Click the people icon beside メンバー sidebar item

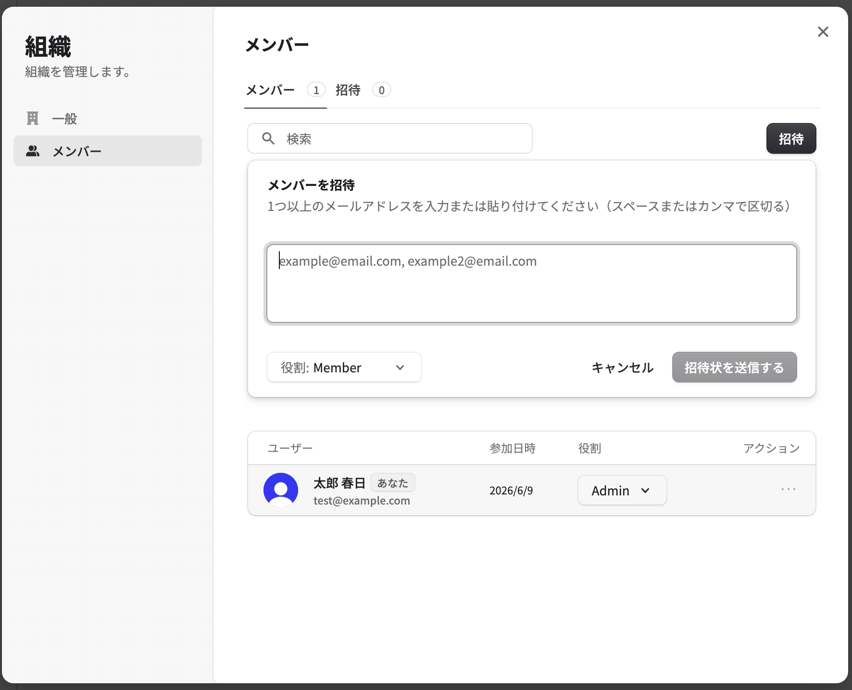point(33,151)
